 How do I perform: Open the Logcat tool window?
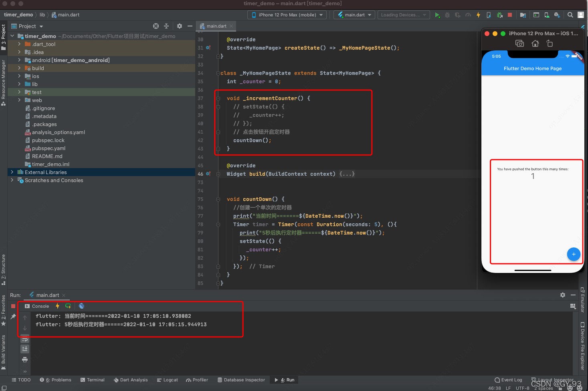click(x=167, y=380)
